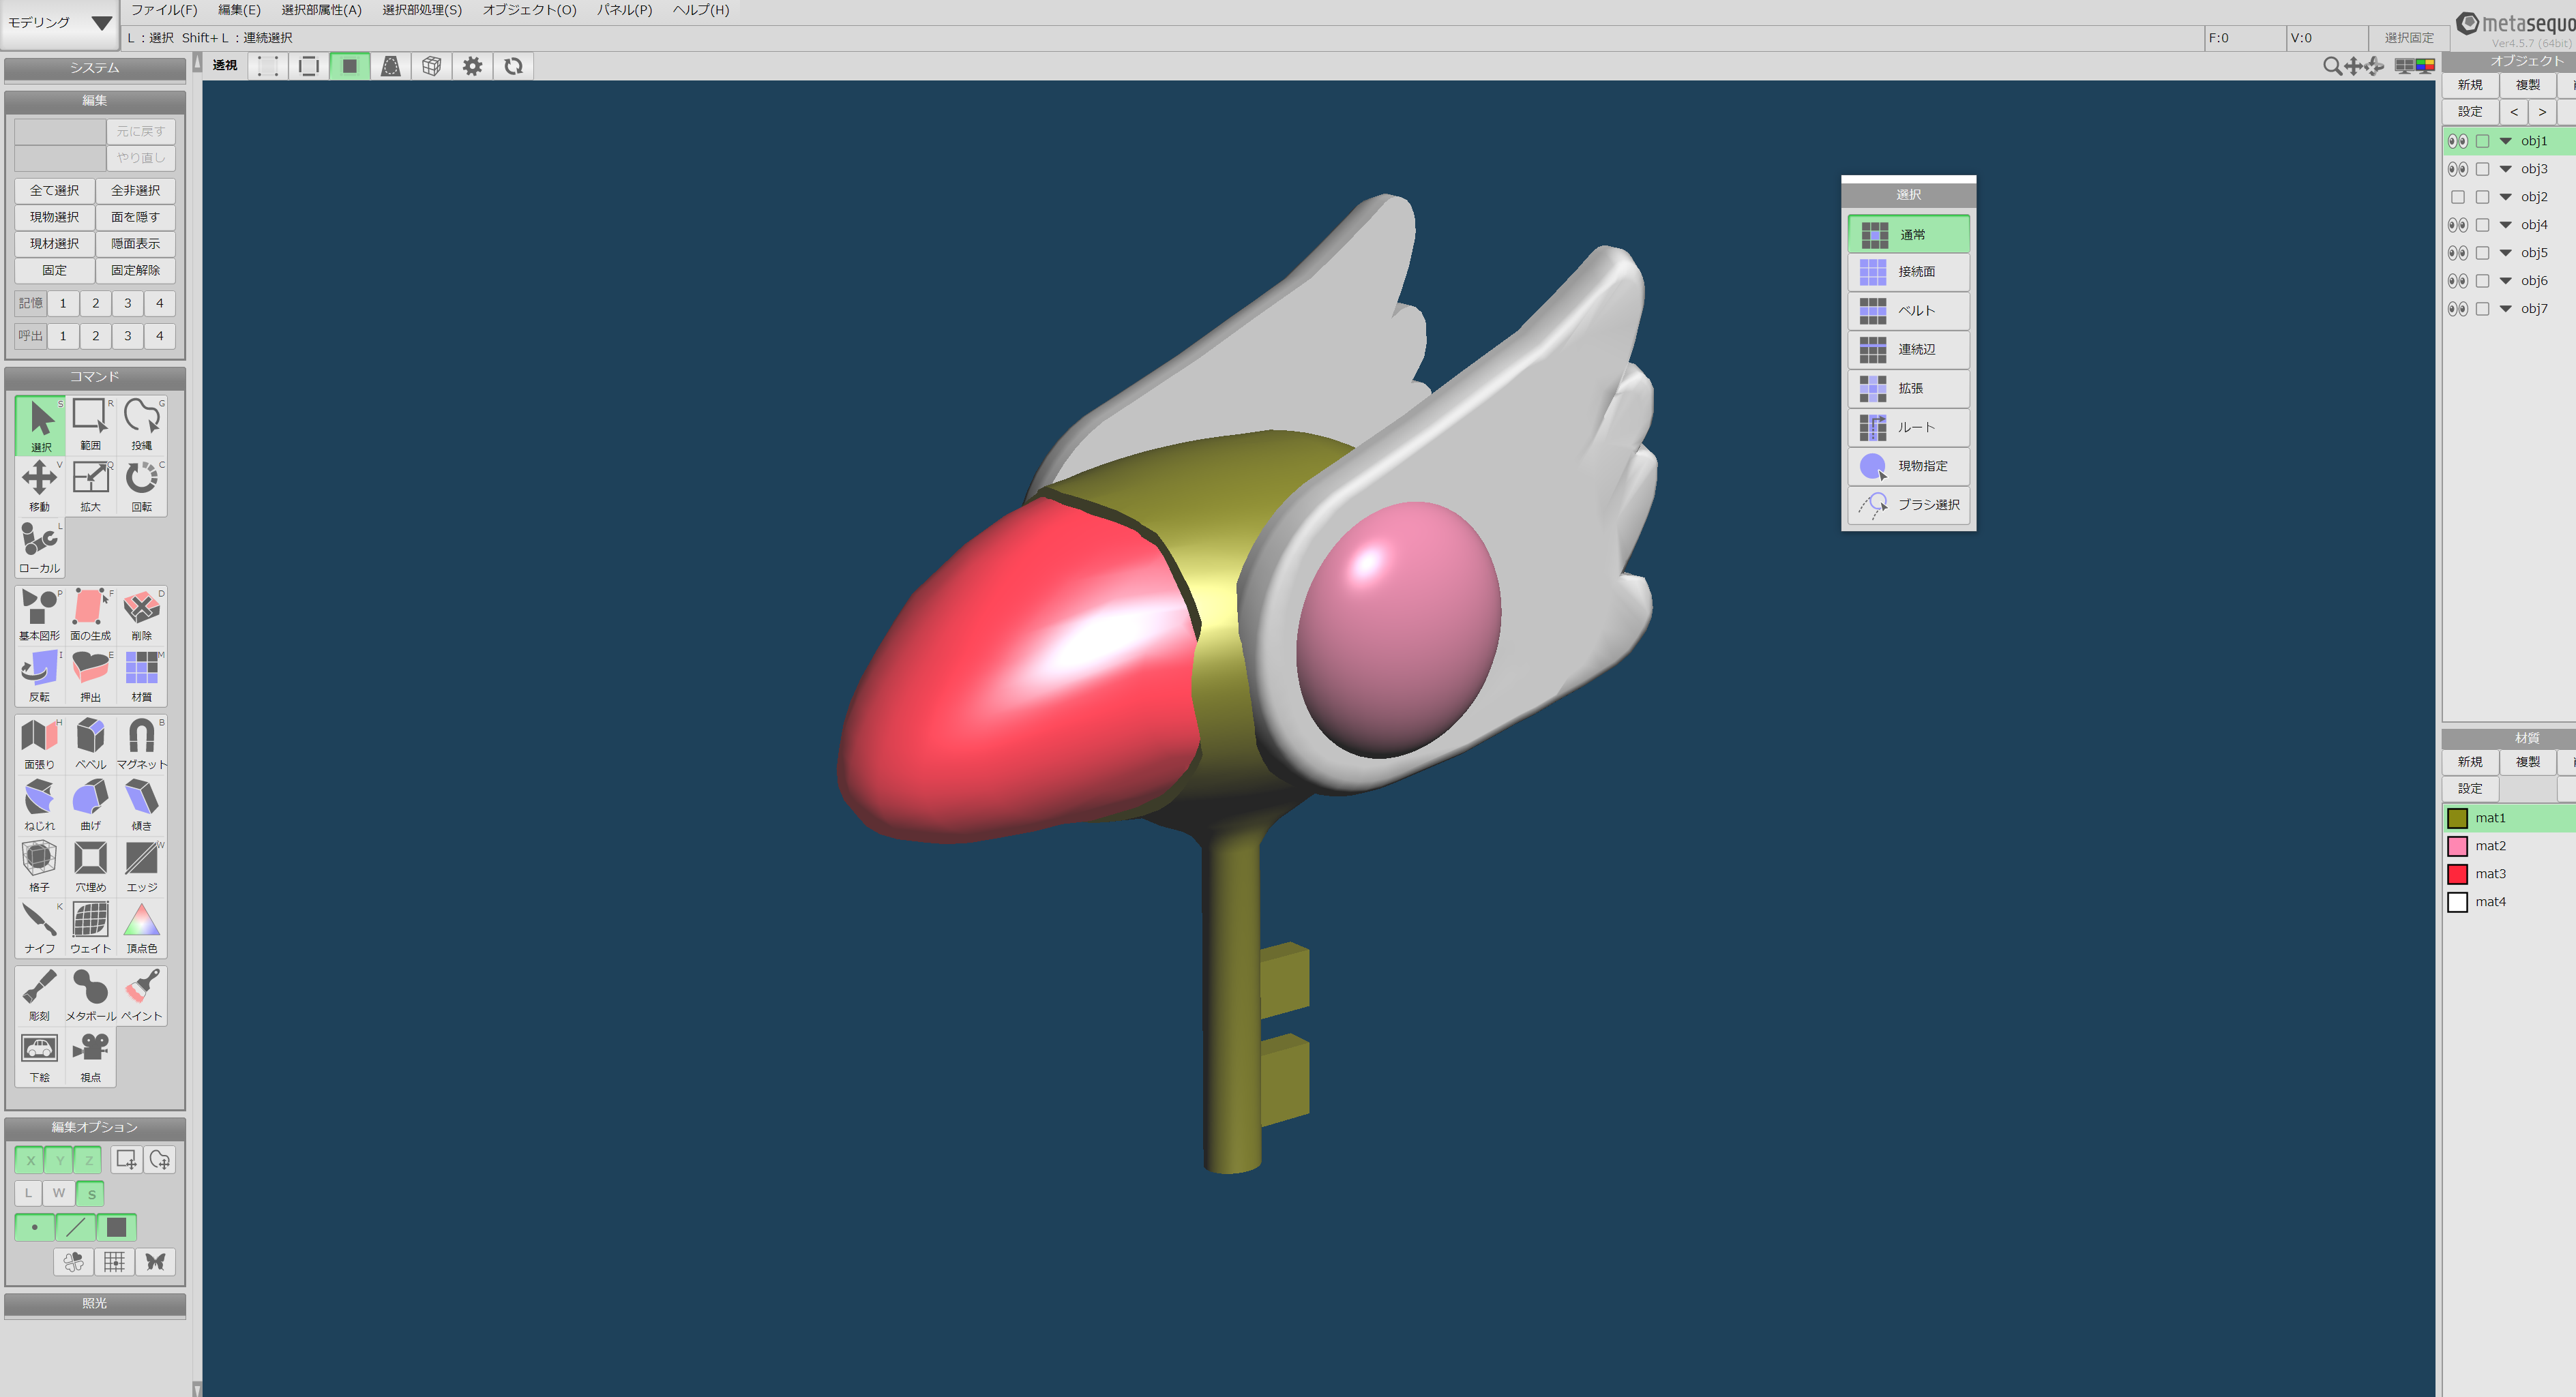Select the 削除 delete tool
Screen dimensions: 2576x1397
click(142, 614)
